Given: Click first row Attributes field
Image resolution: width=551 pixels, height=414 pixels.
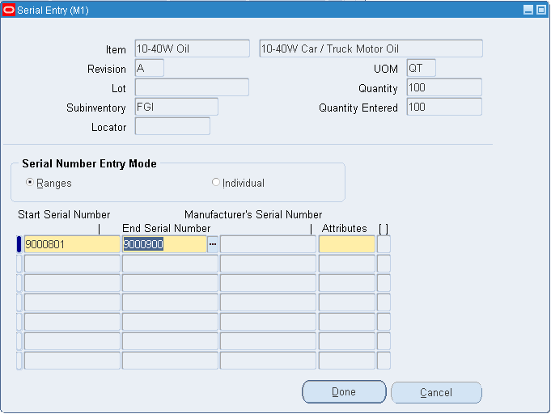Looking at the screenshot, I should [x=347, y=244].
